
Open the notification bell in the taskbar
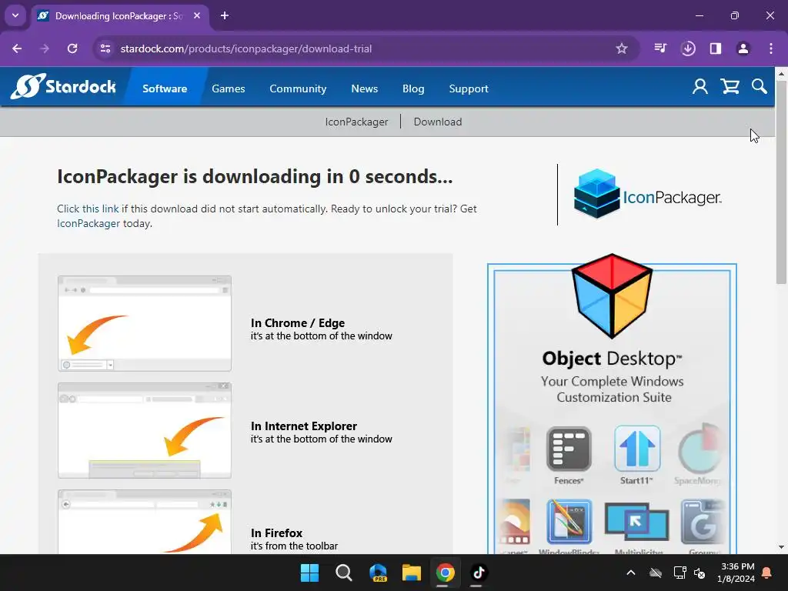766,573
